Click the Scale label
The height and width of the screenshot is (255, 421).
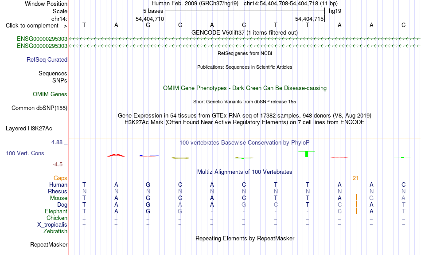click(x=60, y=11)
